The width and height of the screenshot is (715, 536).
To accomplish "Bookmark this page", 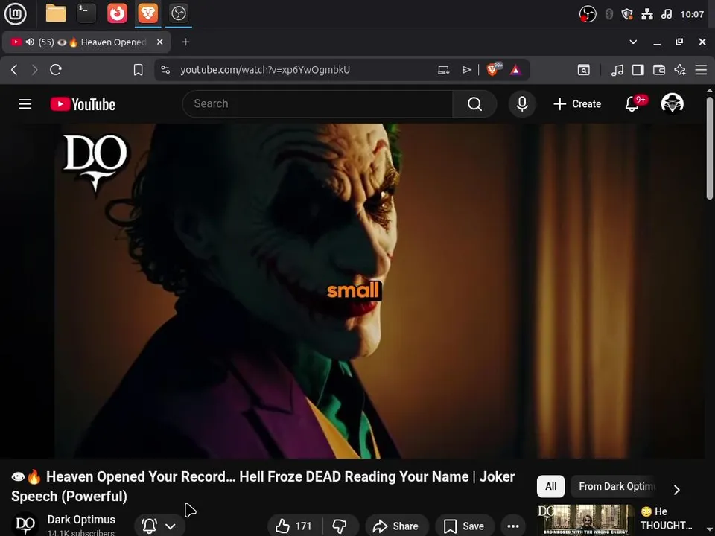I will [x=139, y=70].
